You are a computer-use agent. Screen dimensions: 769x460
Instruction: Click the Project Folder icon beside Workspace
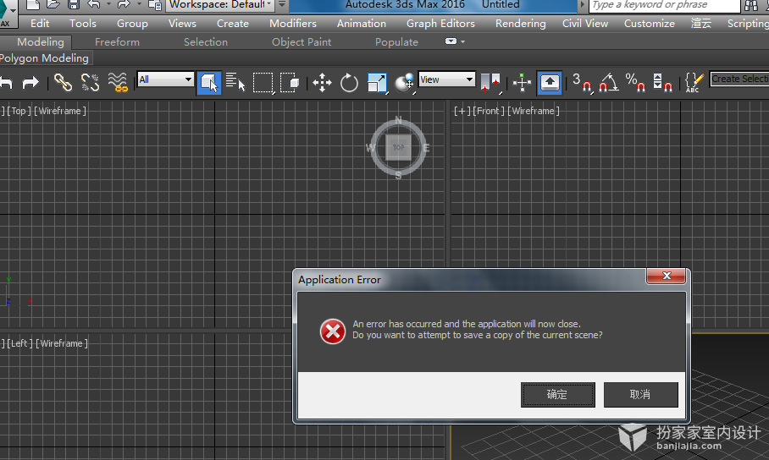click(x=155, y=5)
